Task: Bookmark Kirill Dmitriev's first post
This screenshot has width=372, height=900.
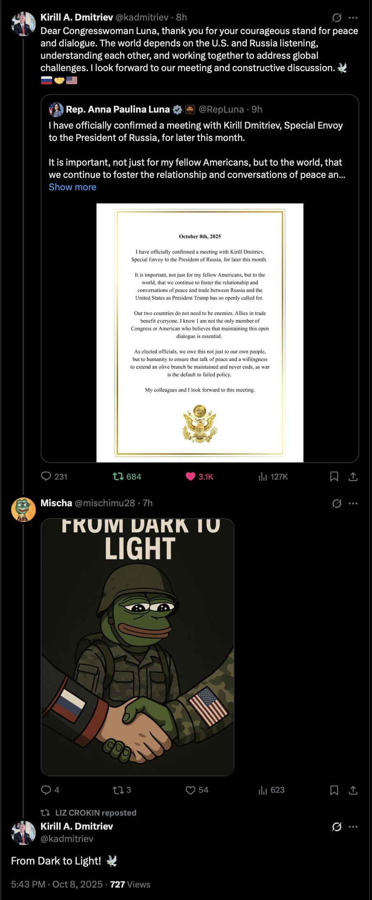Action: pyautogui.click(x=334, y=476)
